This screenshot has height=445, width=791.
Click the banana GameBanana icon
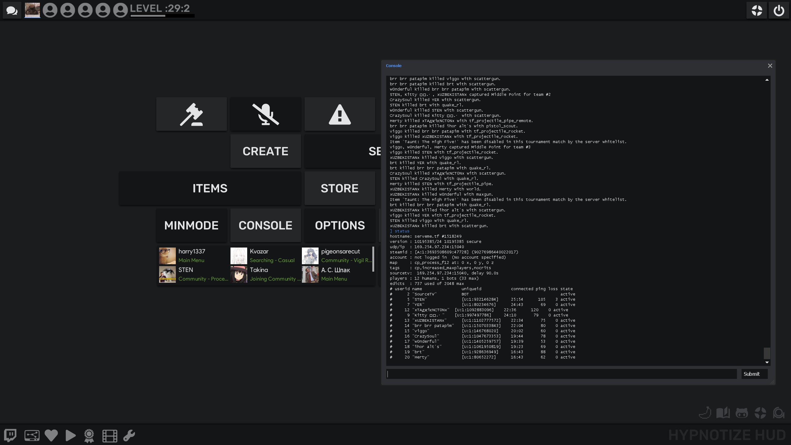click(705, 413)
